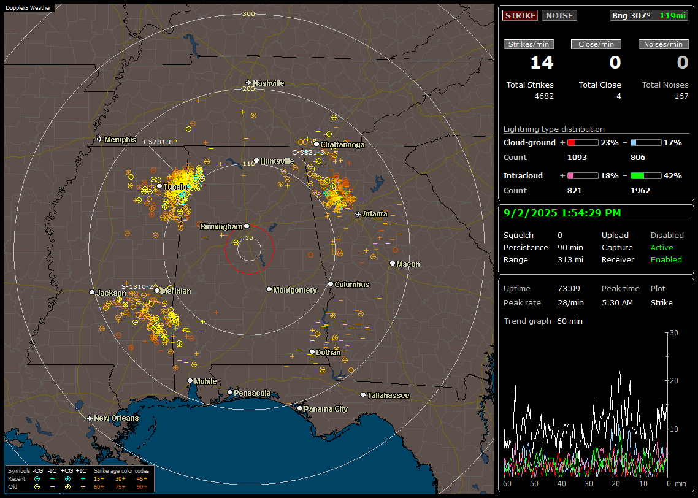Click the Bng 307° 119mi bearing readout
This screenshot has width=698, height=498.
pos(649,15)
